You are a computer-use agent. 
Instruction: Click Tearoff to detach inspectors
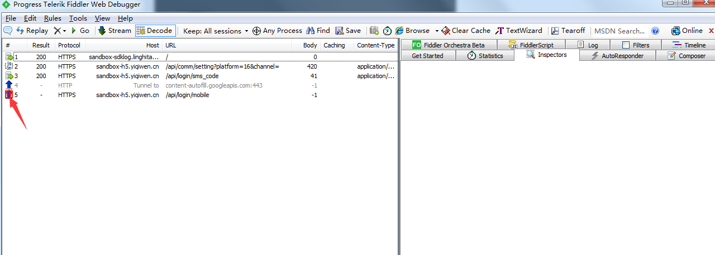[568, 31]
